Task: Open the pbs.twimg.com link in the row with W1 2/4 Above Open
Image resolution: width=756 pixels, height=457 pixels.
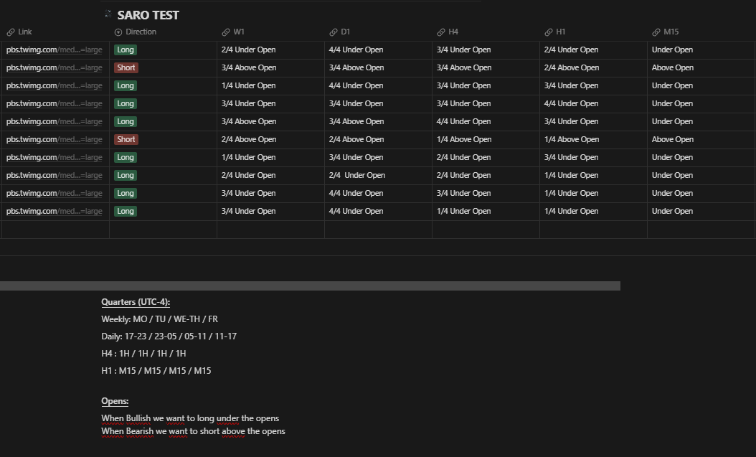Action: point(54,139)
